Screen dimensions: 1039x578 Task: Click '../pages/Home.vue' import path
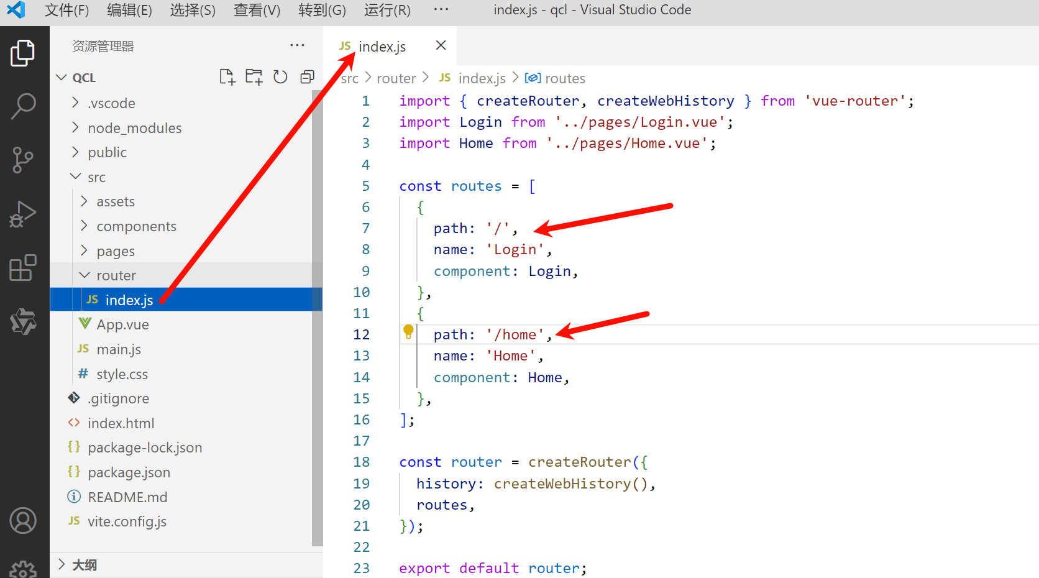(627, 143)
